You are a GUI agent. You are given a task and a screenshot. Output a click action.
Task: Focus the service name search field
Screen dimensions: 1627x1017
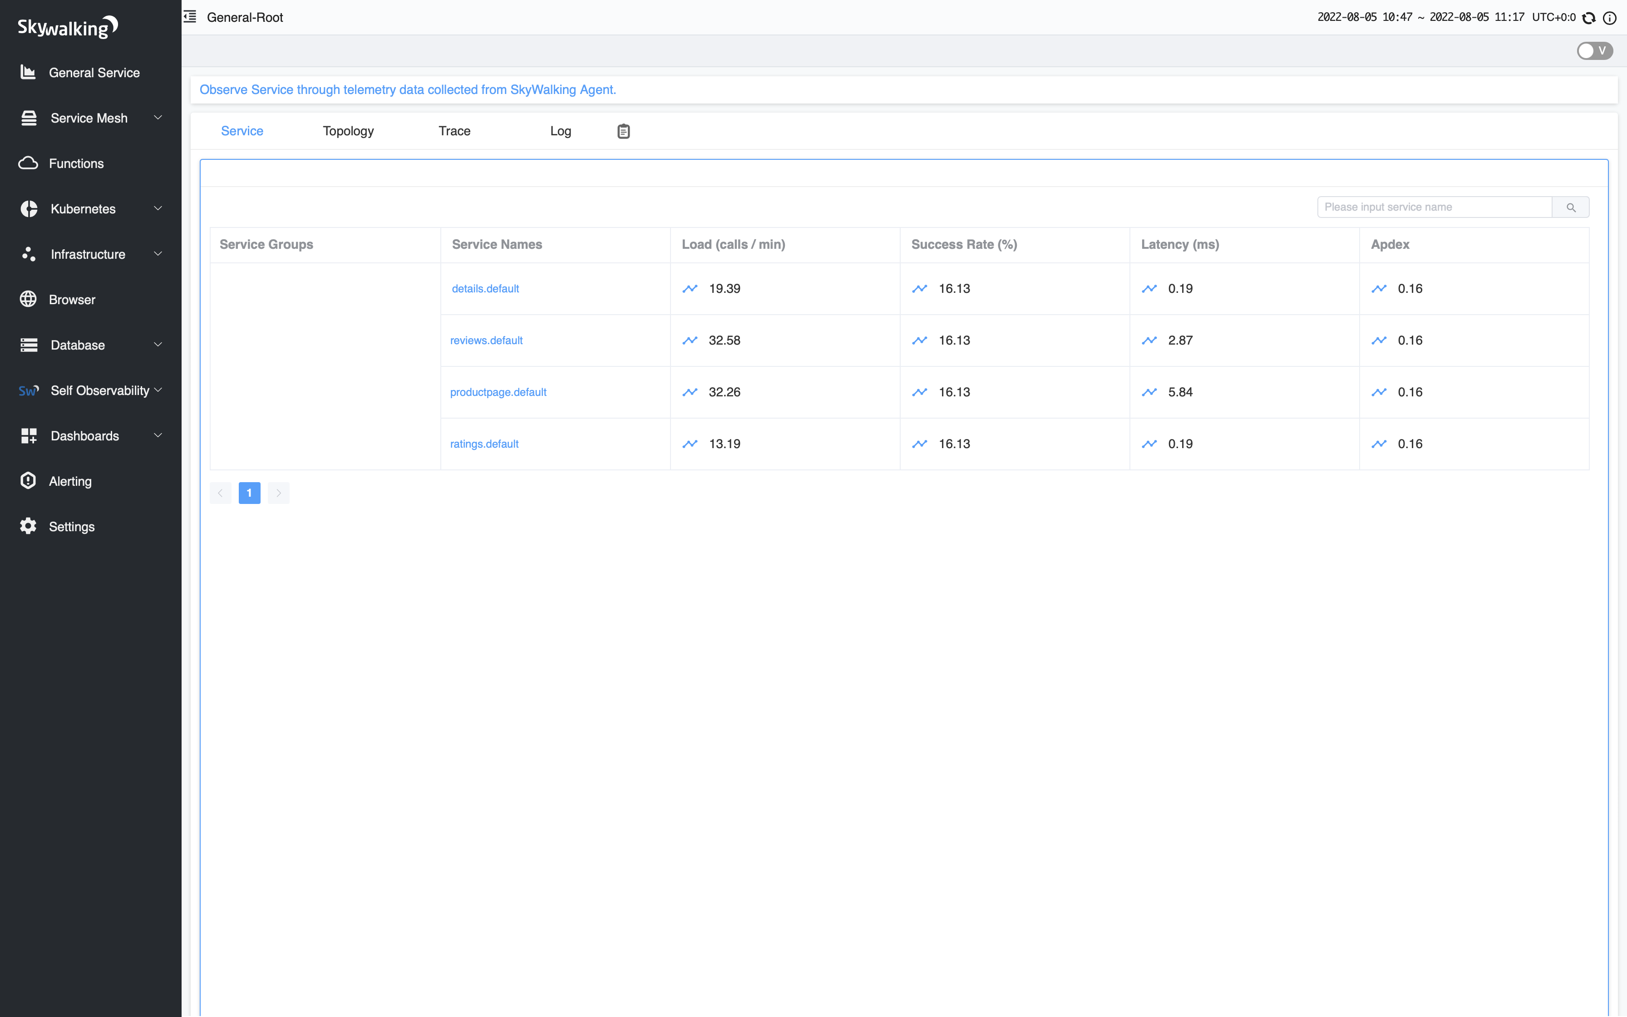pyautogui.click(x=1434, y=207)
